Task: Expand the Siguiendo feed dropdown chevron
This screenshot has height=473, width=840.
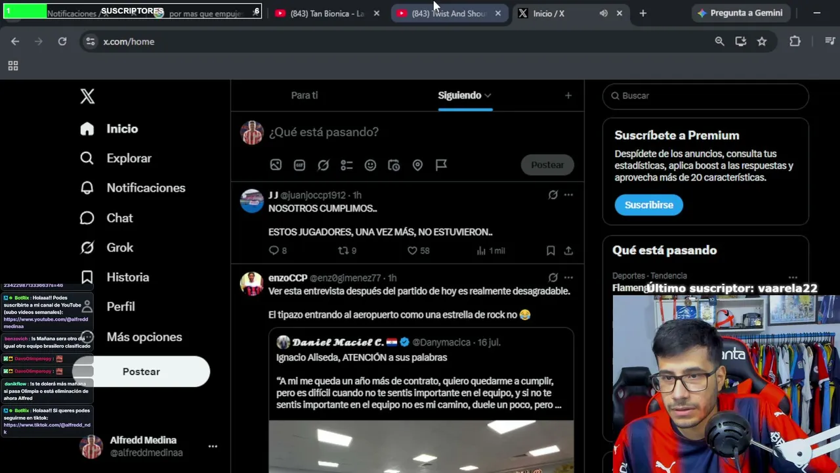Action: click(488, 96)
